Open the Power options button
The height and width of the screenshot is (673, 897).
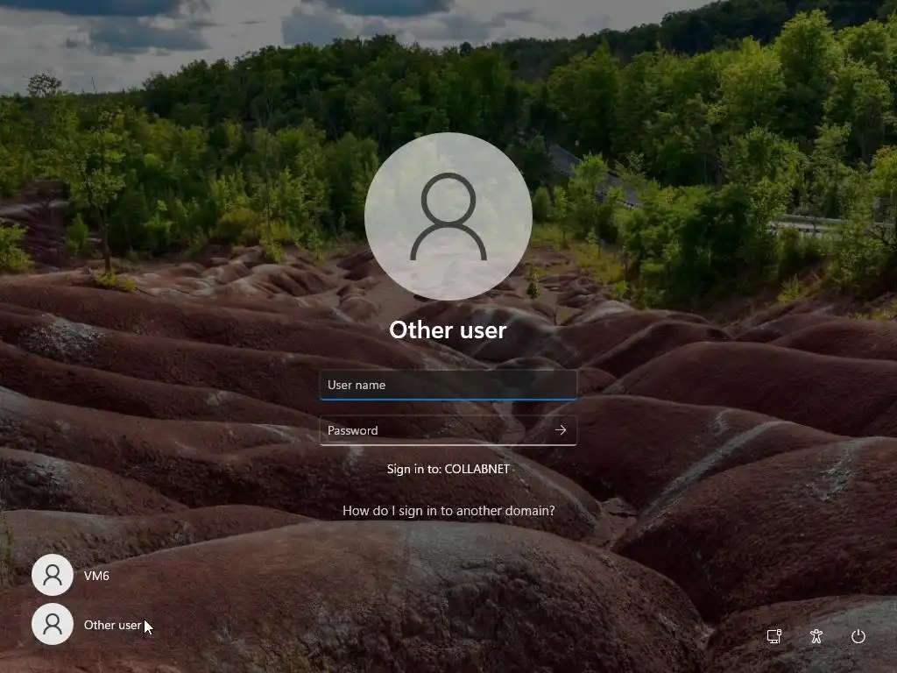tap(858, 636)
